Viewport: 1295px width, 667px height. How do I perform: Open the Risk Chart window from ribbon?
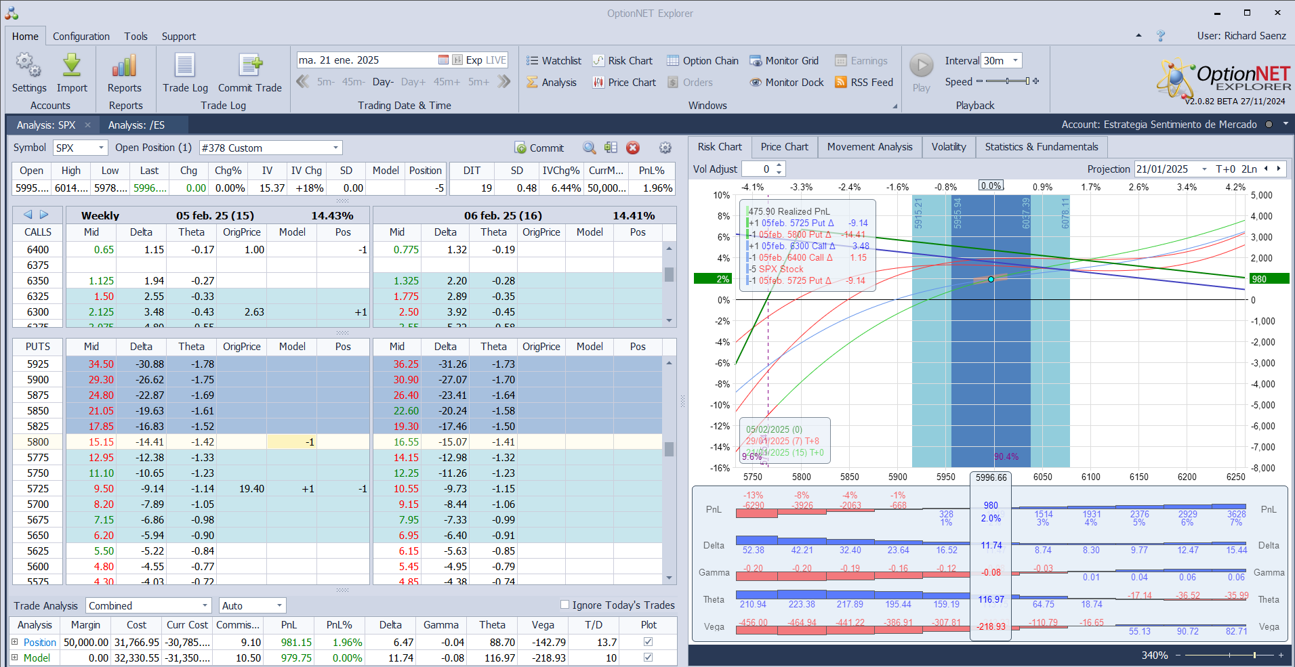click(x=622, y=61)
